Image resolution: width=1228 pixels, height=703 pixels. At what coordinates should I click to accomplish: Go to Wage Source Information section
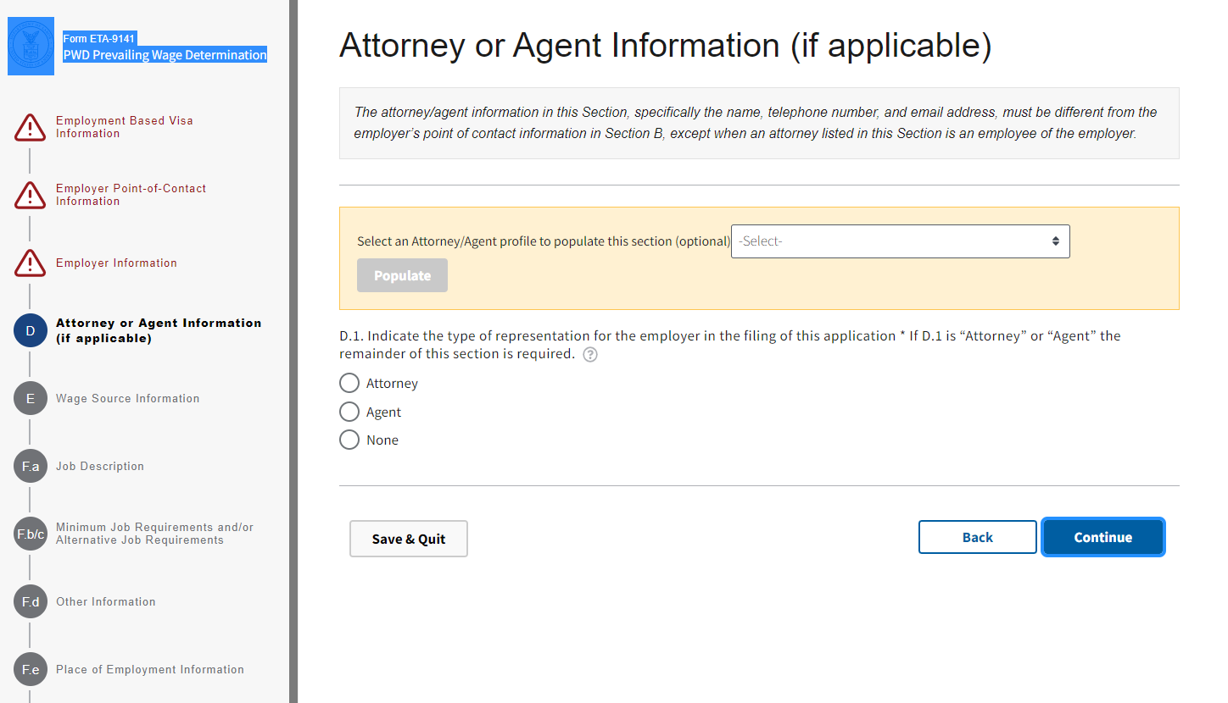pos(128,399)
